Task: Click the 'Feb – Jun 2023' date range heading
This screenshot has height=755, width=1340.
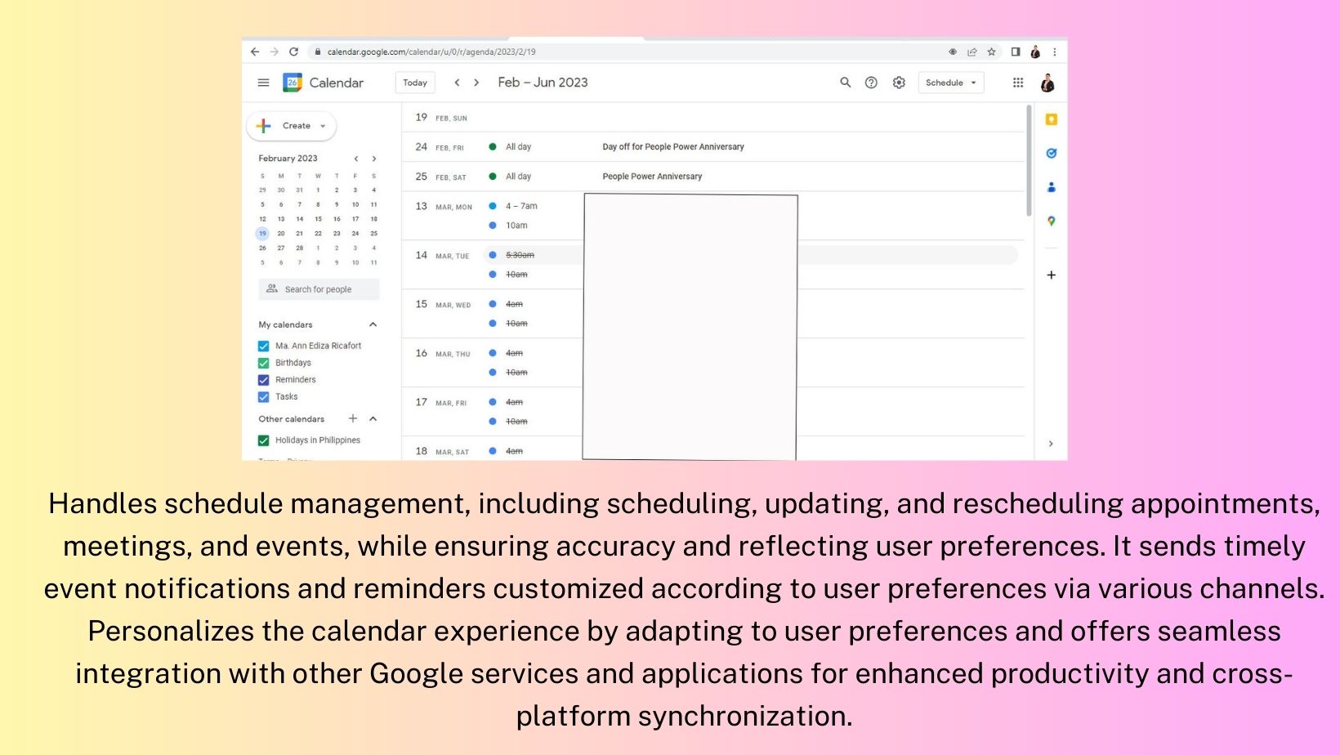Action: tap(543, 83)
